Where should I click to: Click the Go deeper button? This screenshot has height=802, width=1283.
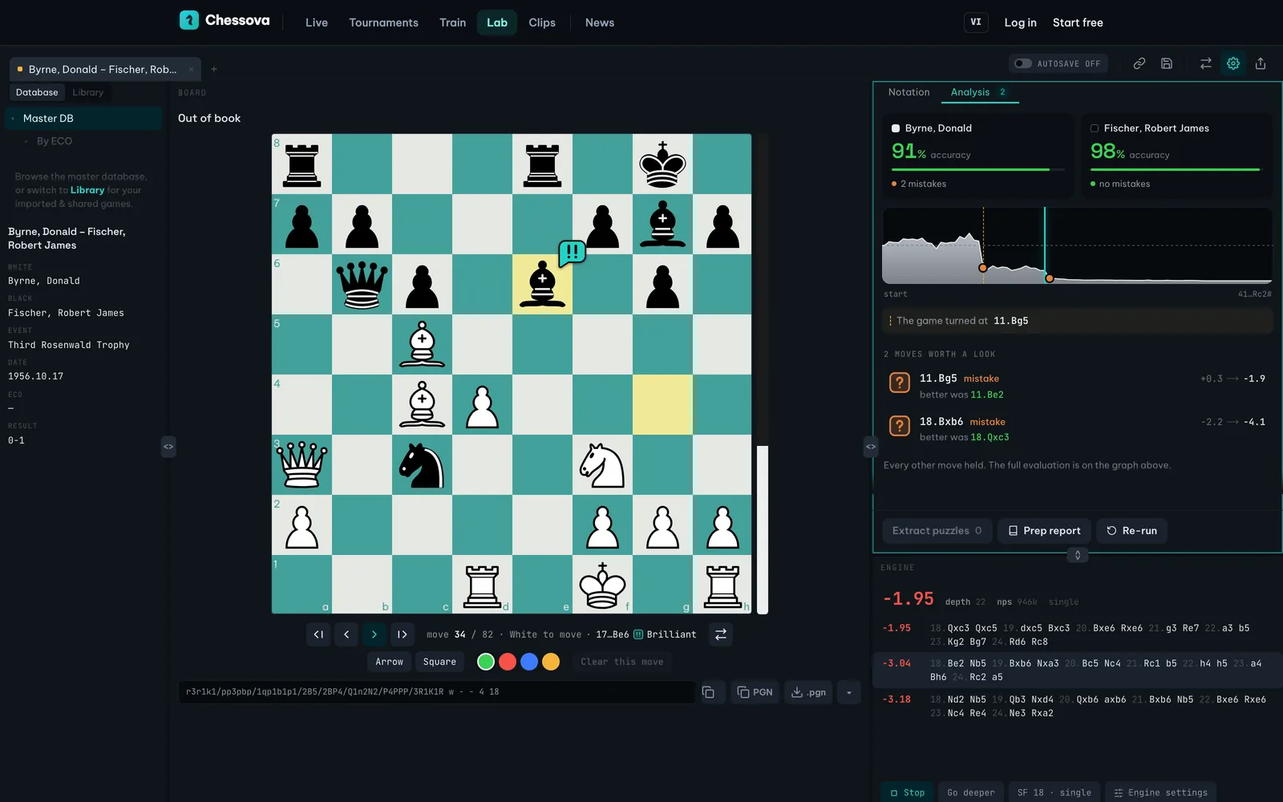(x=971, y=792)
